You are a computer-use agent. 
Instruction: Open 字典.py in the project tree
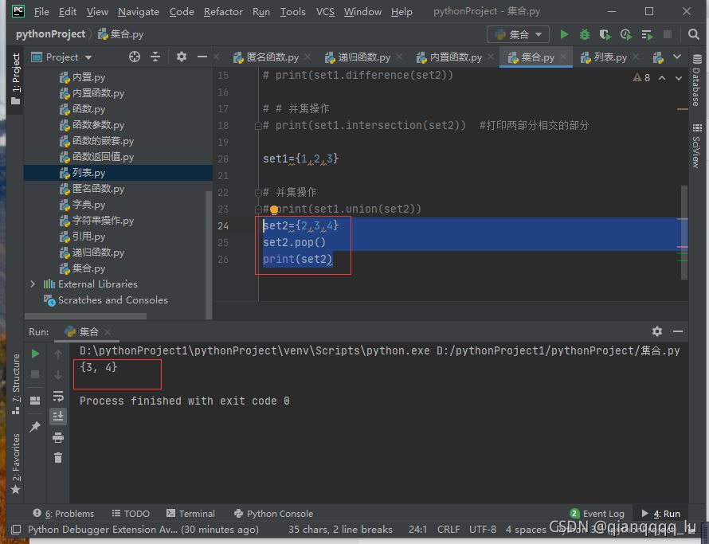88,205
